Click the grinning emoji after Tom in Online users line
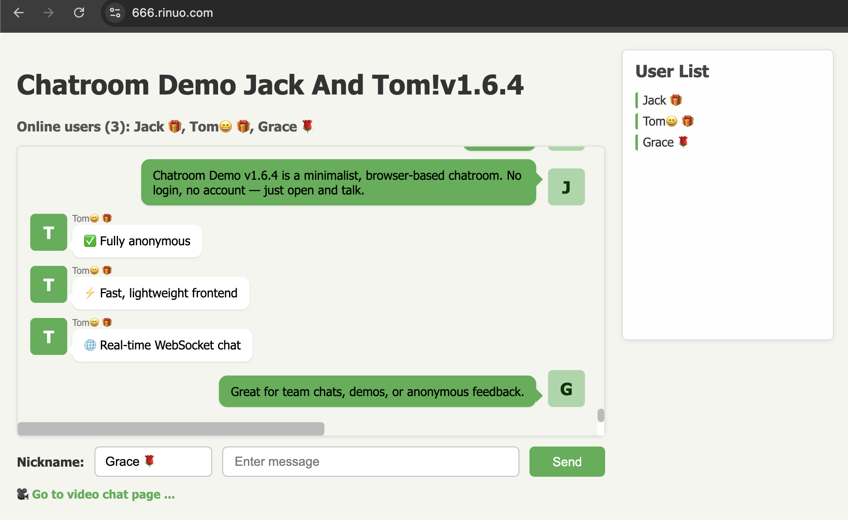 226,126
